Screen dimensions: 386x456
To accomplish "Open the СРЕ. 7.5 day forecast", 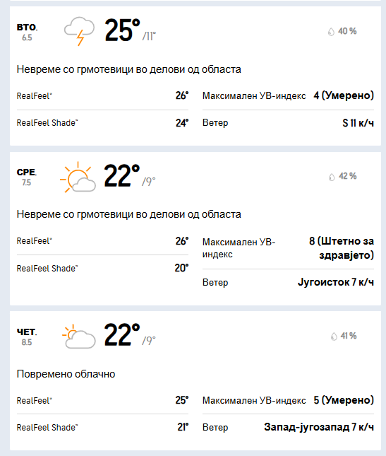I will [26, 177].
